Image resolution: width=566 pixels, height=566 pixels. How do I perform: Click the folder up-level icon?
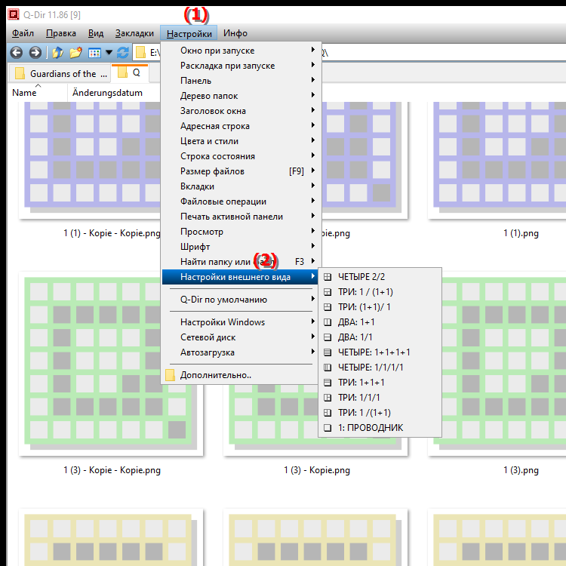[58, 53]
